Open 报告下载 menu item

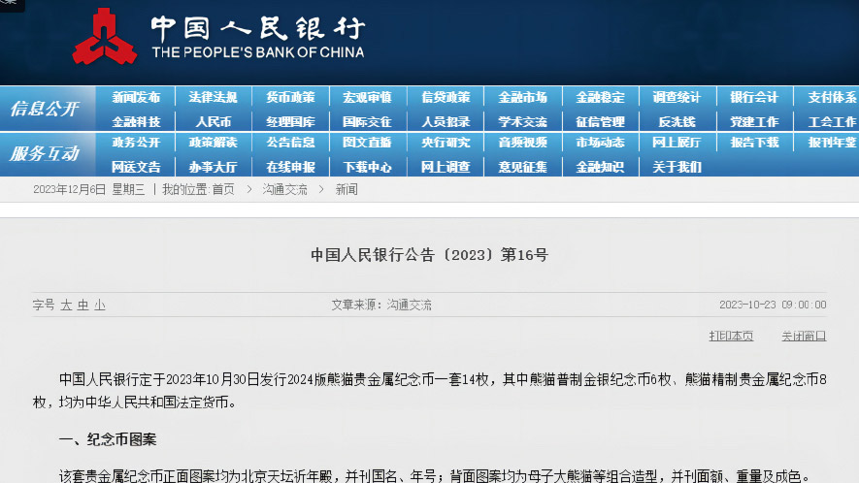pyautogui.click(x=754, y=143)
